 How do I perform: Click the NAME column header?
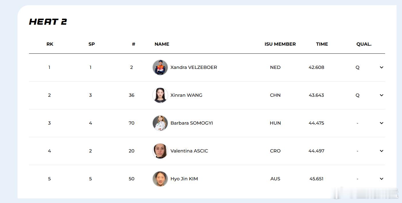point(162,44)
